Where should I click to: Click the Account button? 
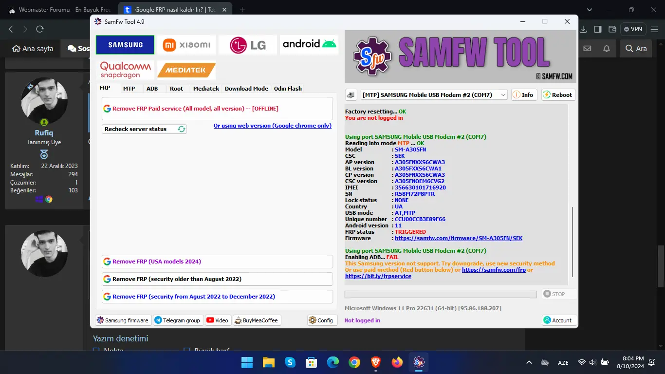point(559,320)
